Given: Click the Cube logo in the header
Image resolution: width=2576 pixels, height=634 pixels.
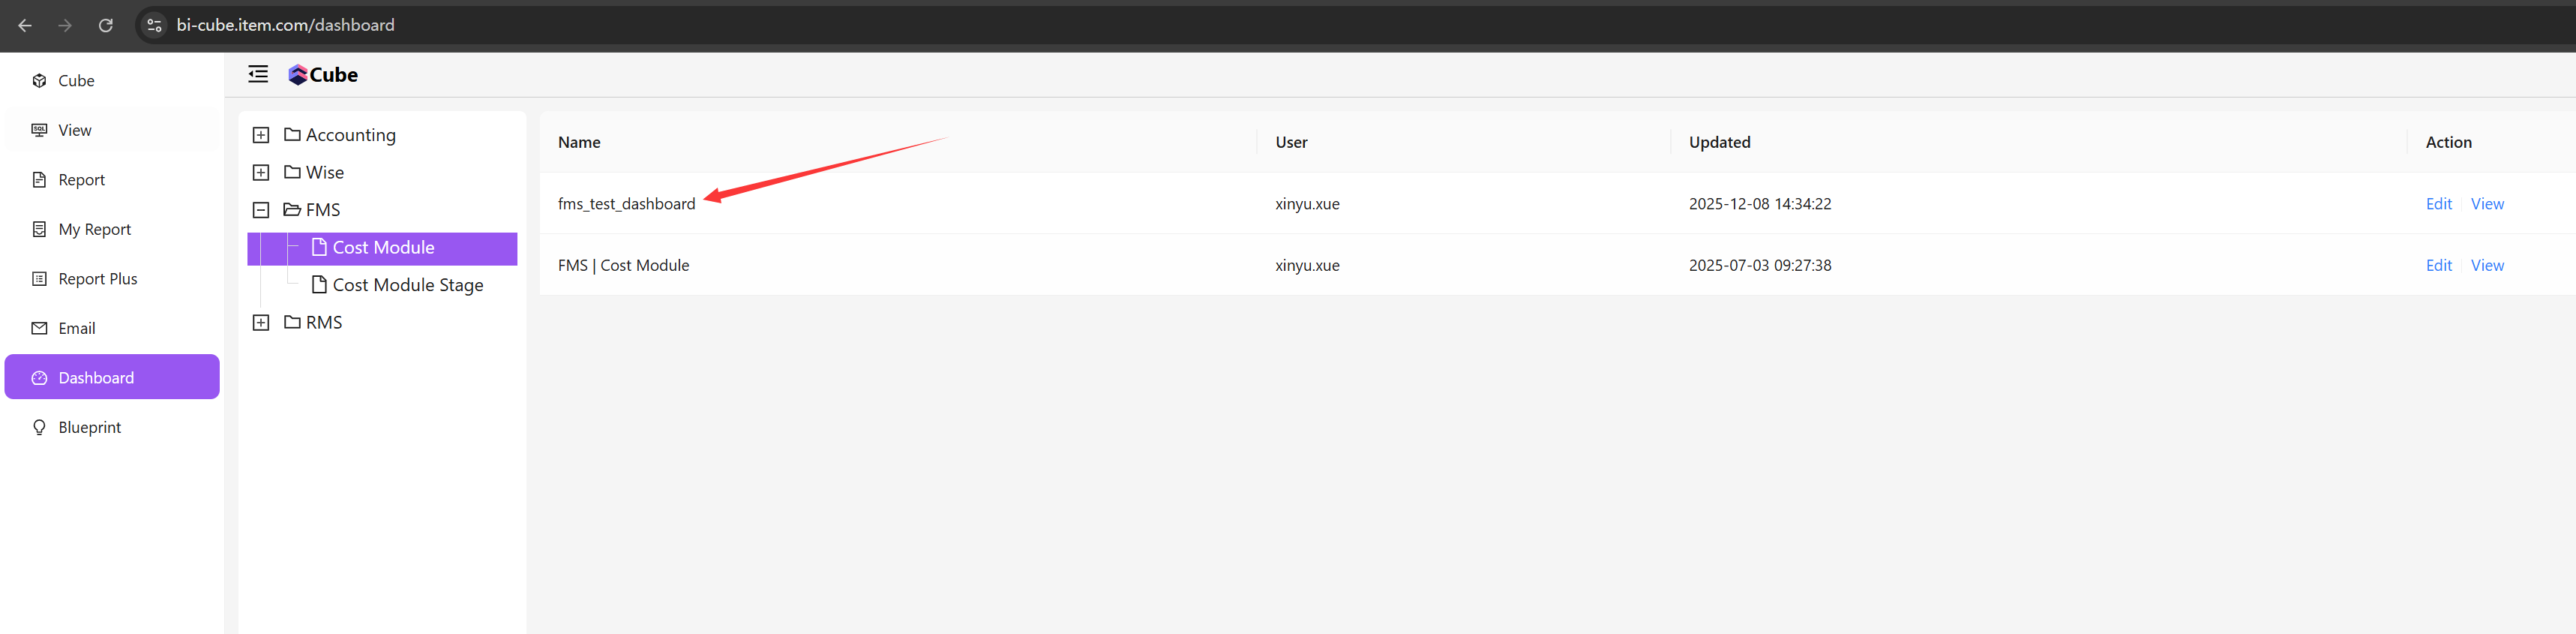Looking at the screenshot, I should [322, 75].
